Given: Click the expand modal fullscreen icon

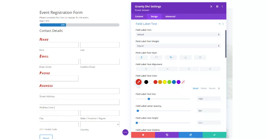Looking at the screenshot, I should click(211, 7).
